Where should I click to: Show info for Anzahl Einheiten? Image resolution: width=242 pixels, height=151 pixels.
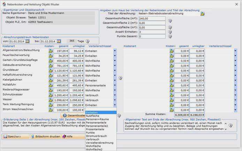pyautogui.click(x=170, y=32)
